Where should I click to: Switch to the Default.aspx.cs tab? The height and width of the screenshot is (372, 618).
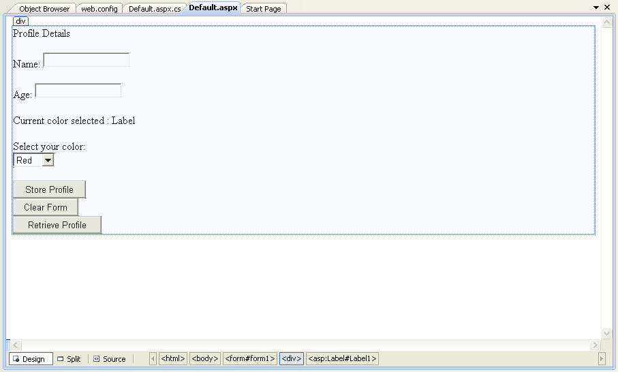(x=155, y=9)
